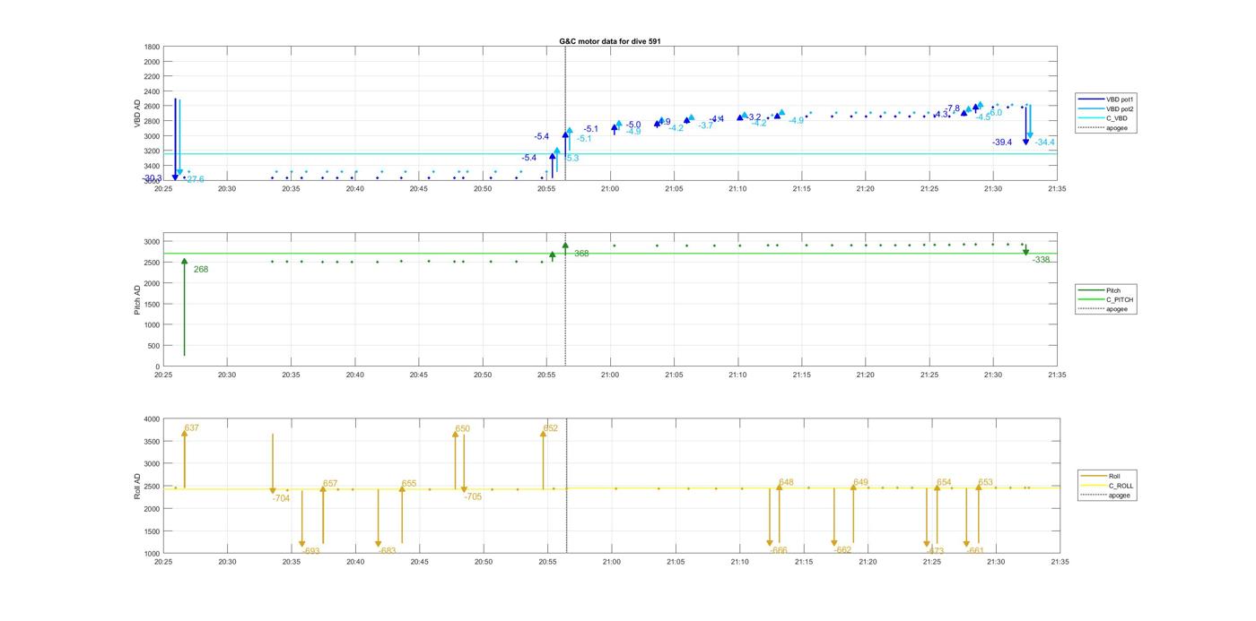Click the 657 roll move label
The image size is (1256, 621).
click(x=330, y=484)
